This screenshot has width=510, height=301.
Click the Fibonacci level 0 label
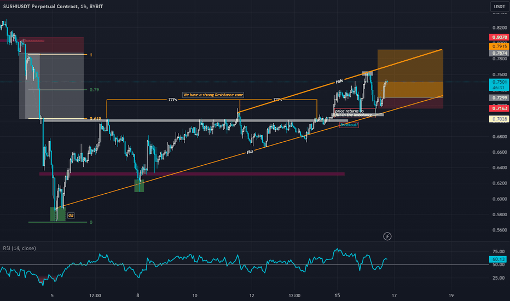point(91,222)
